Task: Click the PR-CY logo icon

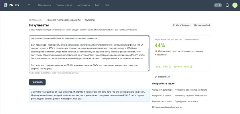Action: coord(5,5)
